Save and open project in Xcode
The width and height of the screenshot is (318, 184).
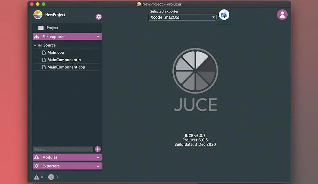(224, 14)
